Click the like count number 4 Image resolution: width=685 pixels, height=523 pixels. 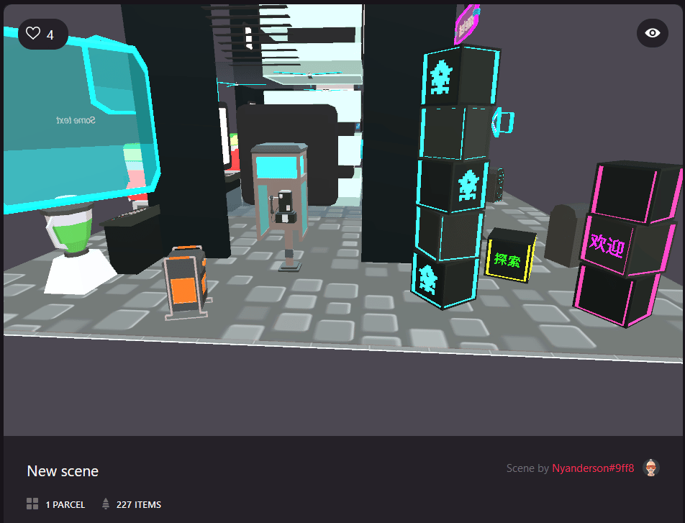50,35
